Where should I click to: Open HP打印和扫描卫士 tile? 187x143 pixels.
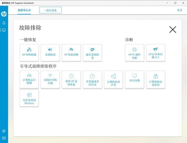tap(155, 53)
